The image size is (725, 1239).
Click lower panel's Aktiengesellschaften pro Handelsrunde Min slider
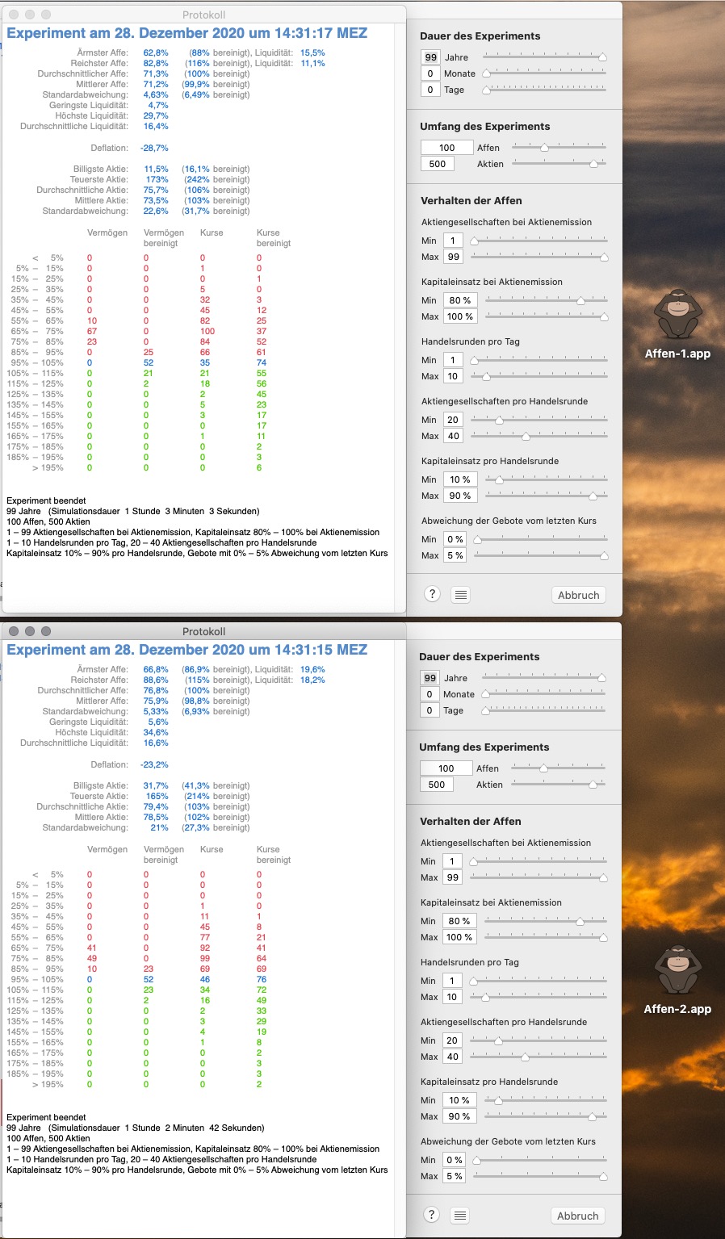pos(539,1040)
